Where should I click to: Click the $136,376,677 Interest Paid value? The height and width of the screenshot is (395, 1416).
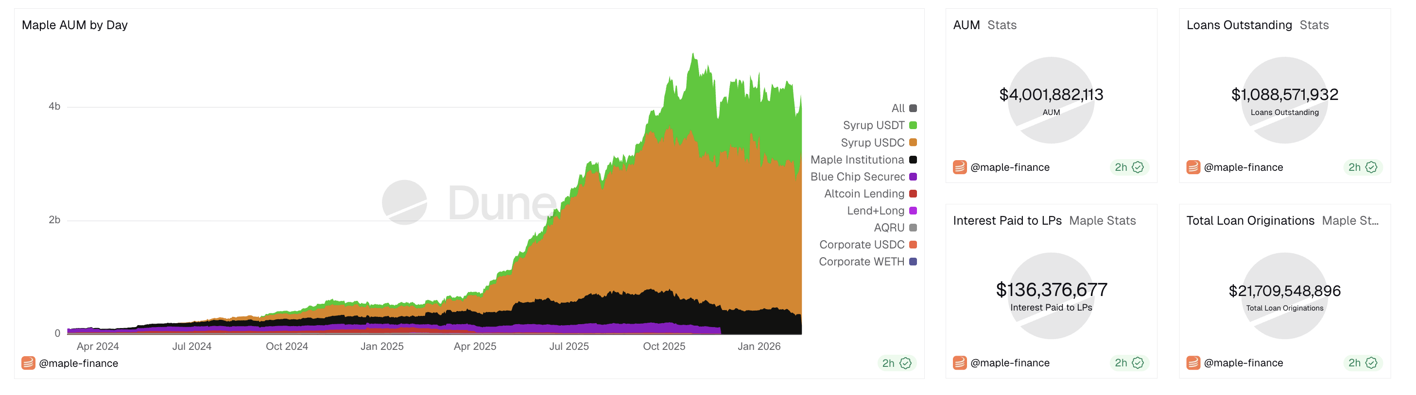pos(1051,290)
